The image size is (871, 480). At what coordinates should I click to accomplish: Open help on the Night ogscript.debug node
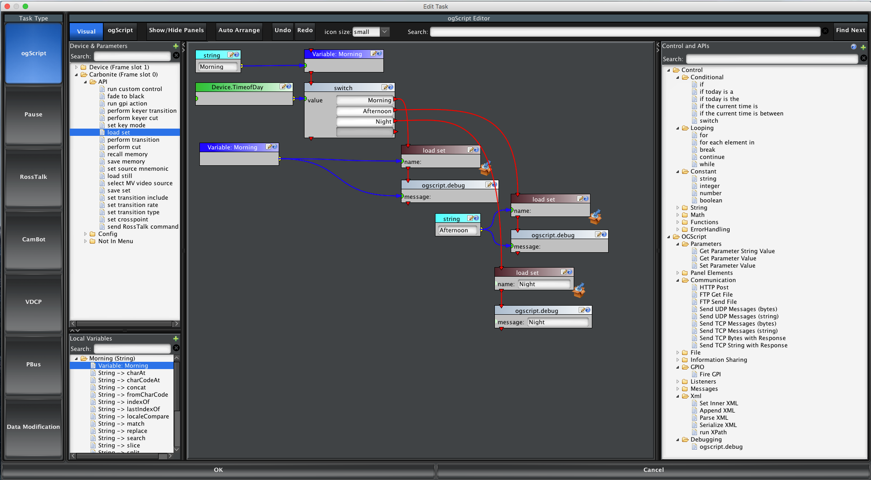[588, 310]
